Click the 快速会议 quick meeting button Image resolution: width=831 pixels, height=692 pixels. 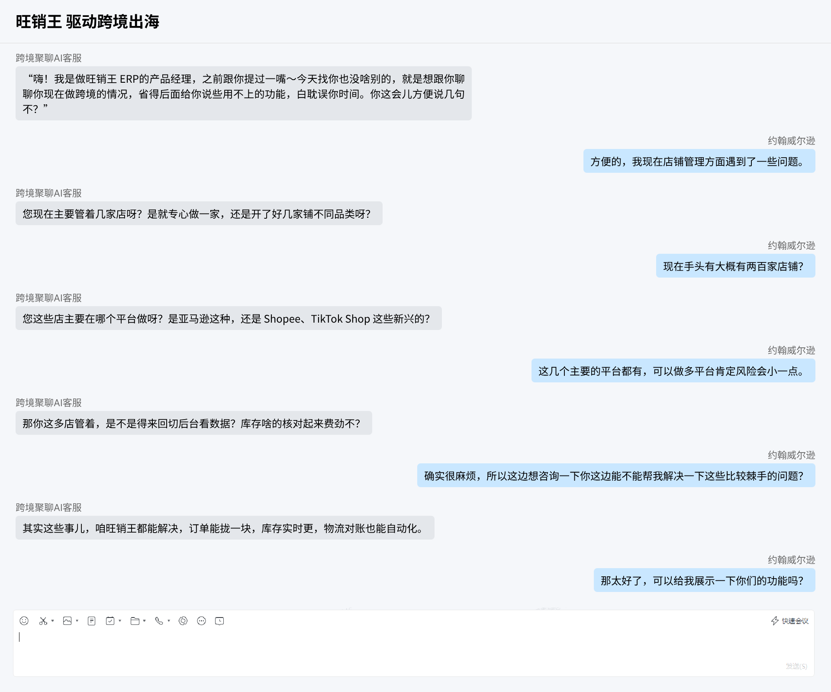point(790,621)
